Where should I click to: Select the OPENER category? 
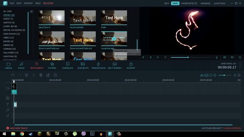click(9, 15)
